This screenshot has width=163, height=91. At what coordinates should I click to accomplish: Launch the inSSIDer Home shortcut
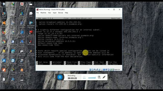click(13, 81)
